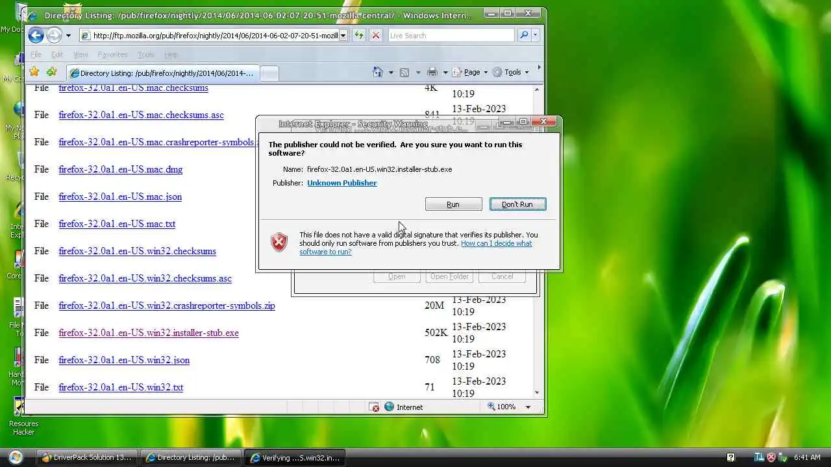The height and width of the screenshot is (467, 831).
Task: Click the '502K' size cell
Action: click(x=436, y=333)
